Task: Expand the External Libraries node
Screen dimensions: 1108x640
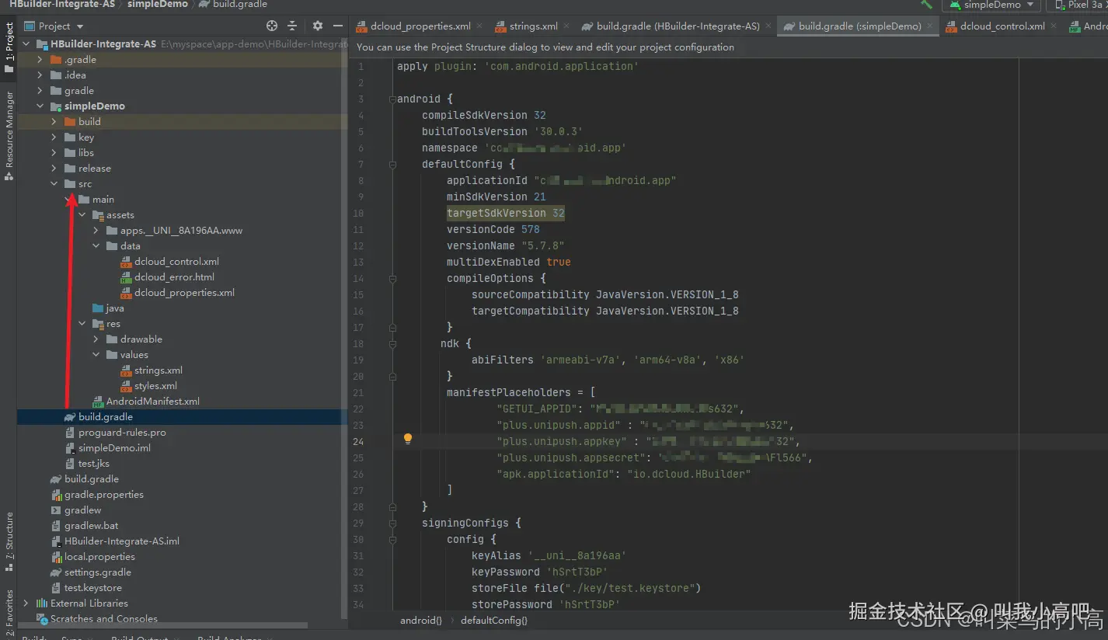Action: click(x=26, y=603)
